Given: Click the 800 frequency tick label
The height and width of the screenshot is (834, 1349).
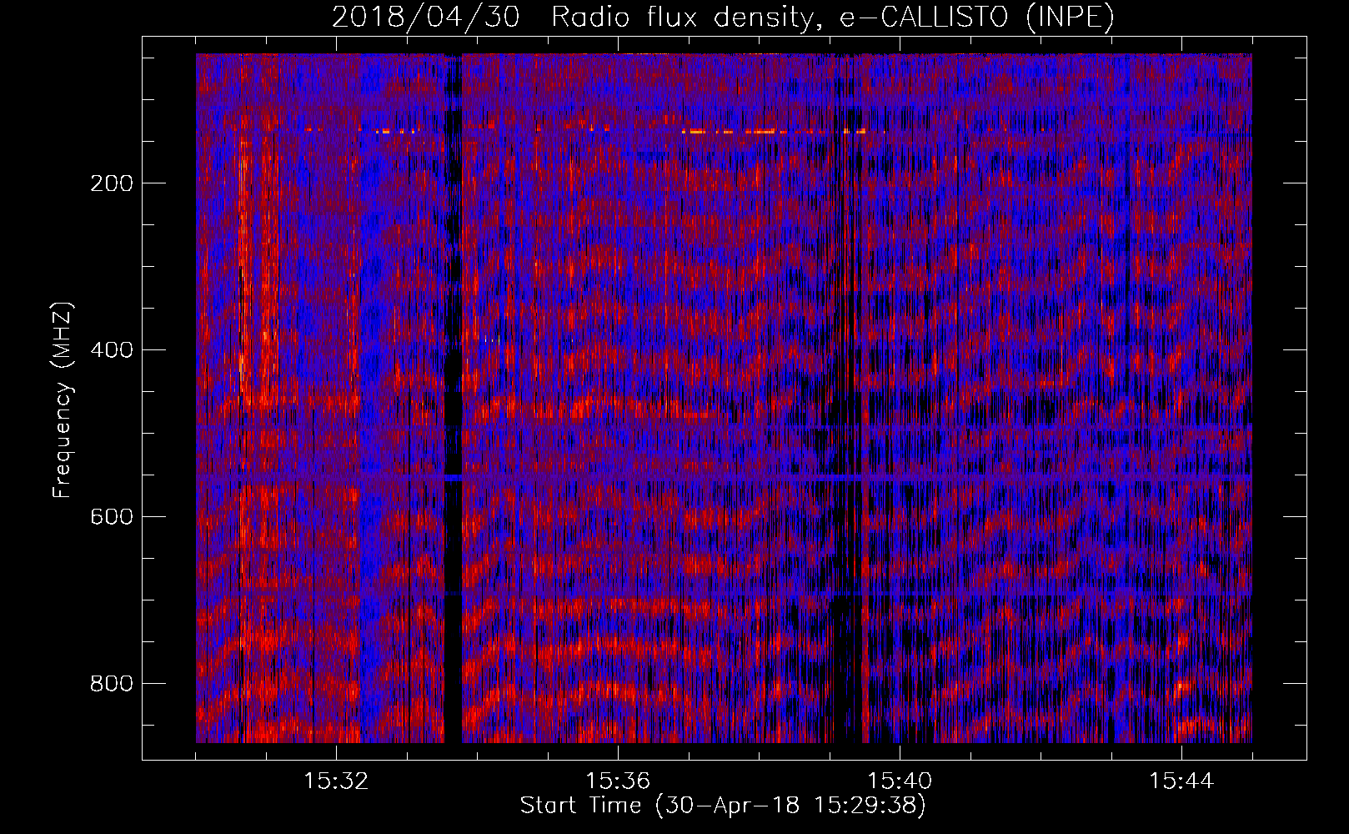Looking at the screenshot, I should [111, 683].
